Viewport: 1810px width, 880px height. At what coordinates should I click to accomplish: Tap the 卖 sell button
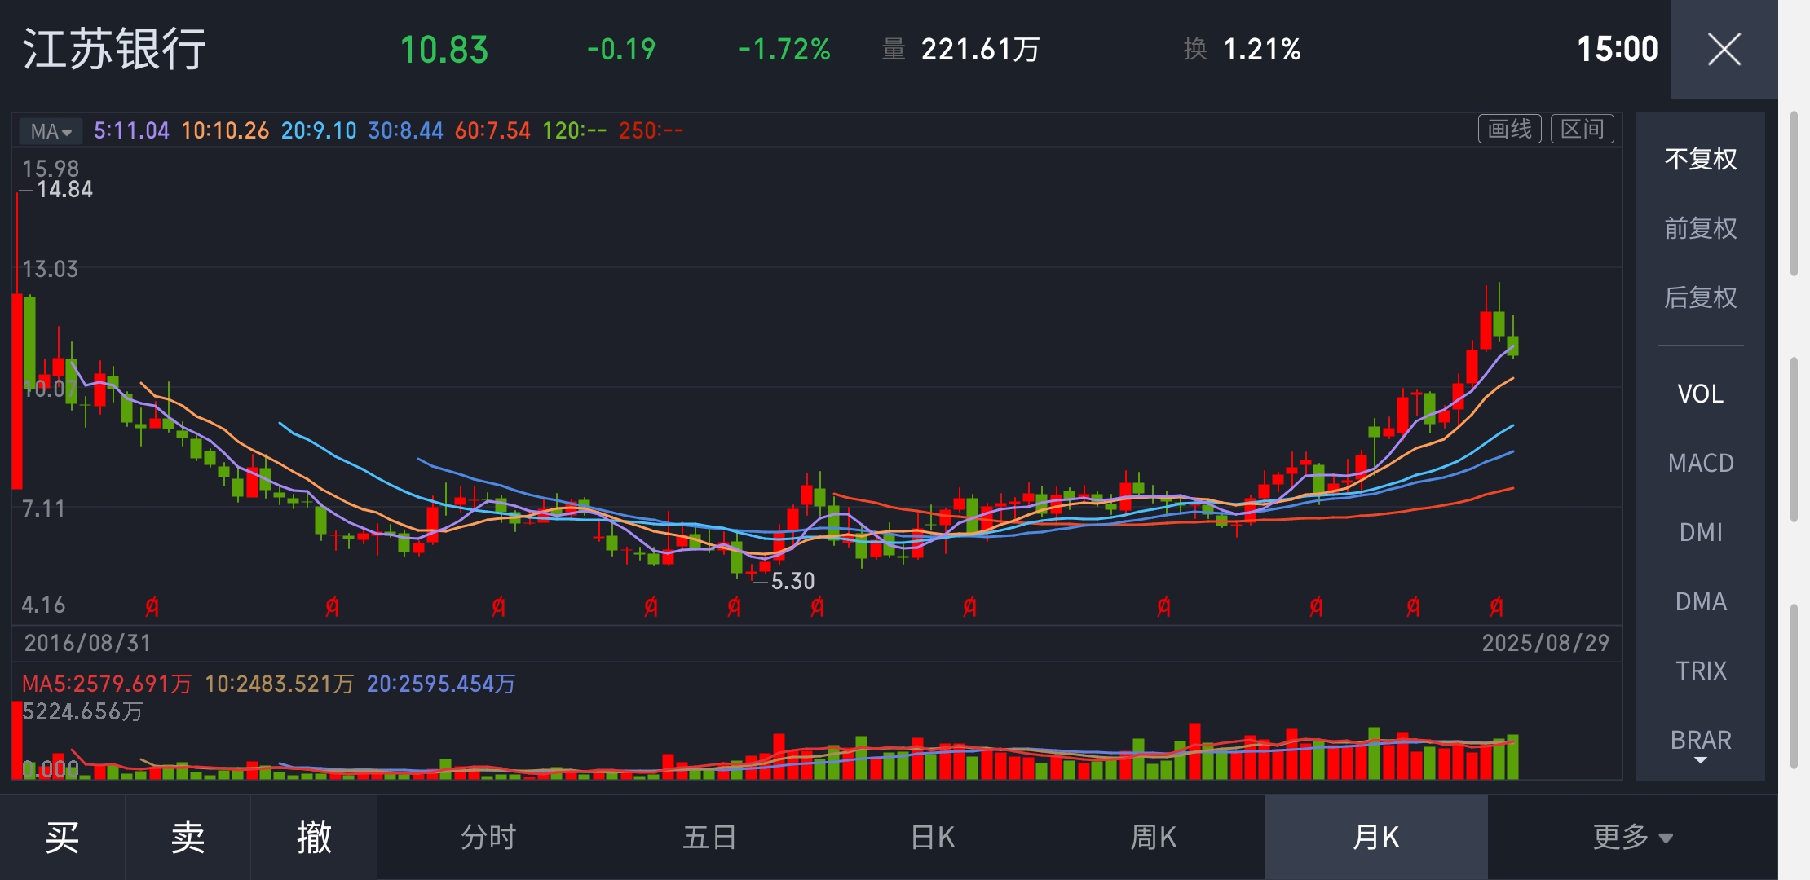pos(188,838)
